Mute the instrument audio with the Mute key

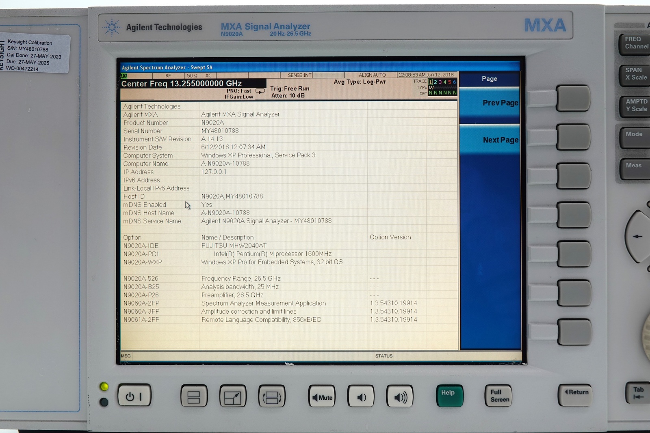(321, 397)
